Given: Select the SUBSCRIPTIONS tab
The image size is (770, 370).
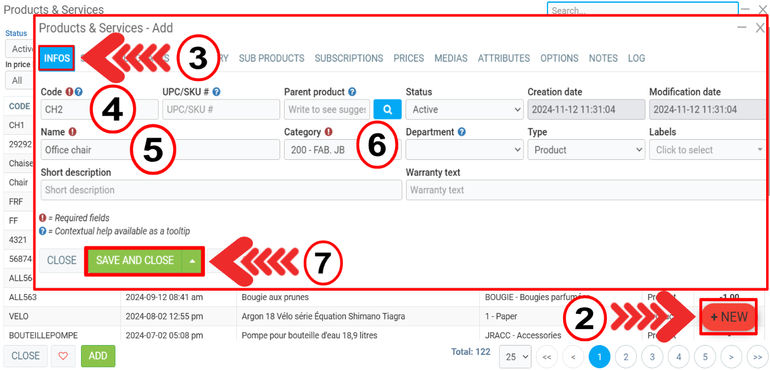Looking at the screenshot, I should (x=349, y=58).
